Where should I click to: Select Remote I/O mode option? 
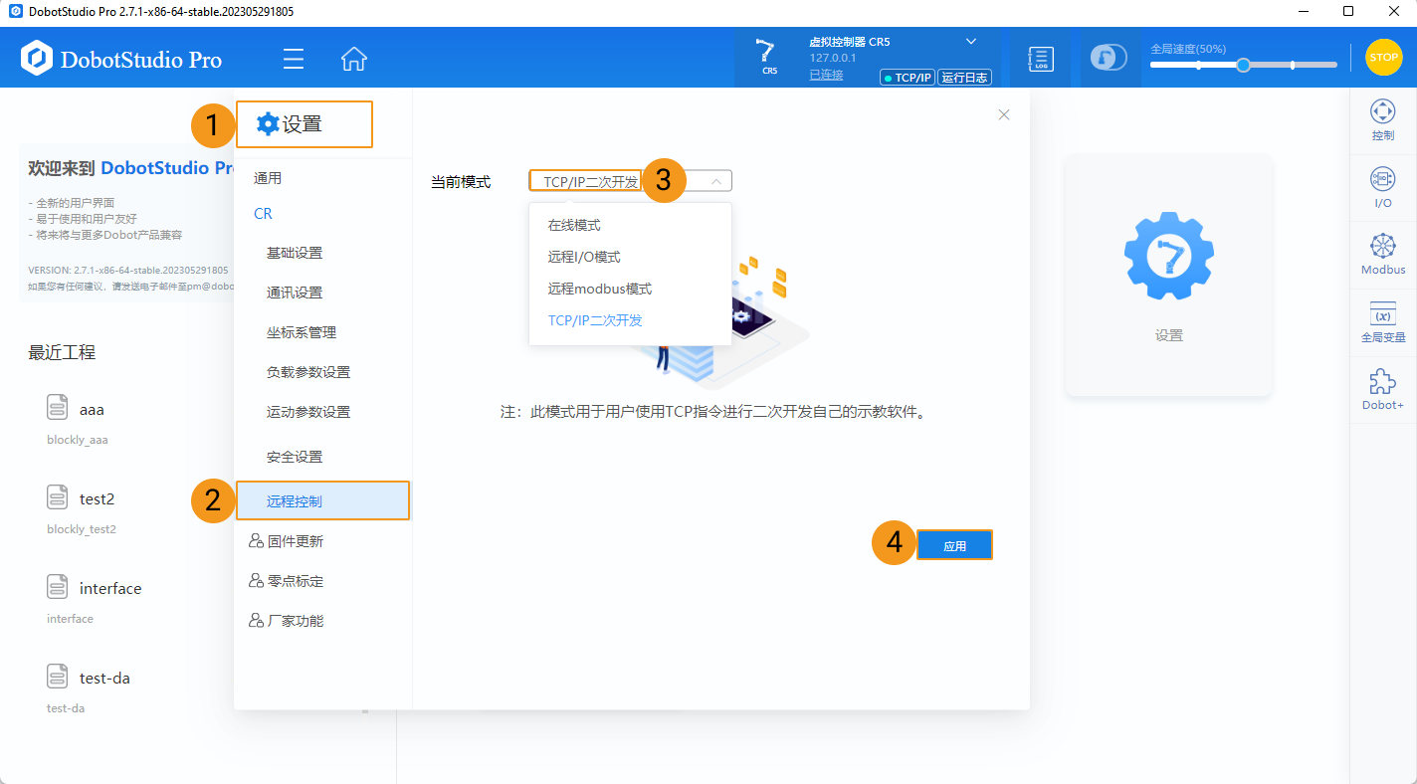coord(584,257)
